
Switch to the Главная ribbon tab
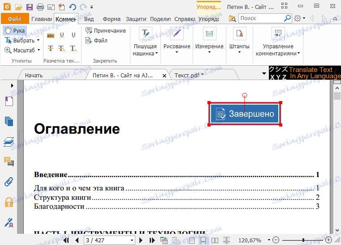42,19
